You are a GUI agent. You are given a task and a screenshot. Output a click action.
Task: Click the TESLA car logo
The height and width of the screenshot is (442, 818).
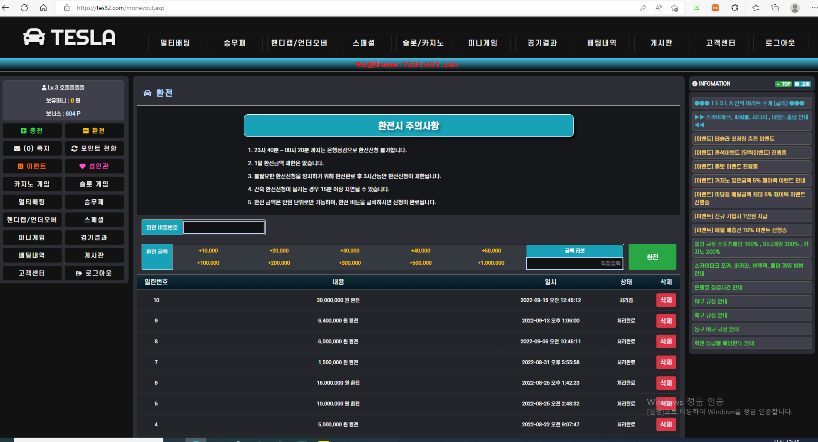click(70, 37)
